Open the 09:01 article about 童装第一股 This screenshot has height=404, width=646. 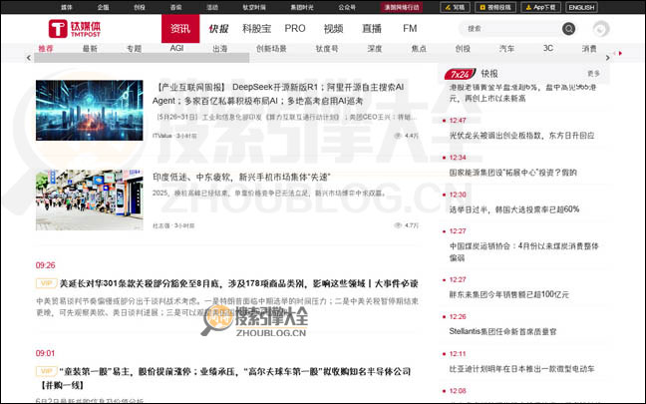[224, 378]
